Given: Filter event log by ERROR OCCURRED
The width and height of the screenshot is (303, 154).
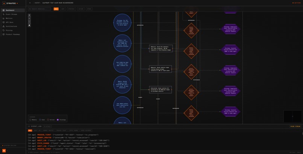Looking at the screenshot, I should point(86,130).
